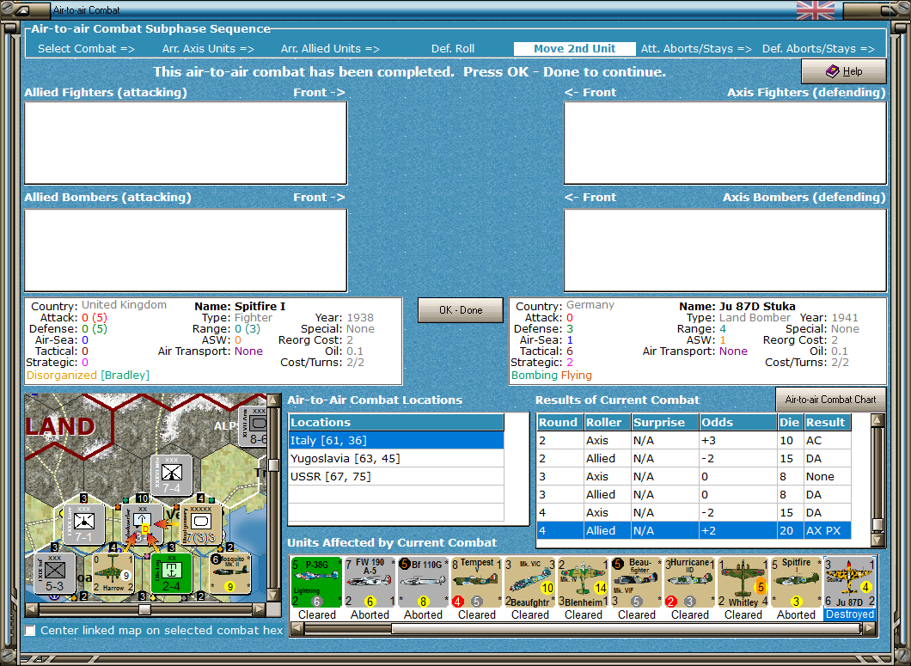Click the paratroop unit in combat hex

(143, 523)
